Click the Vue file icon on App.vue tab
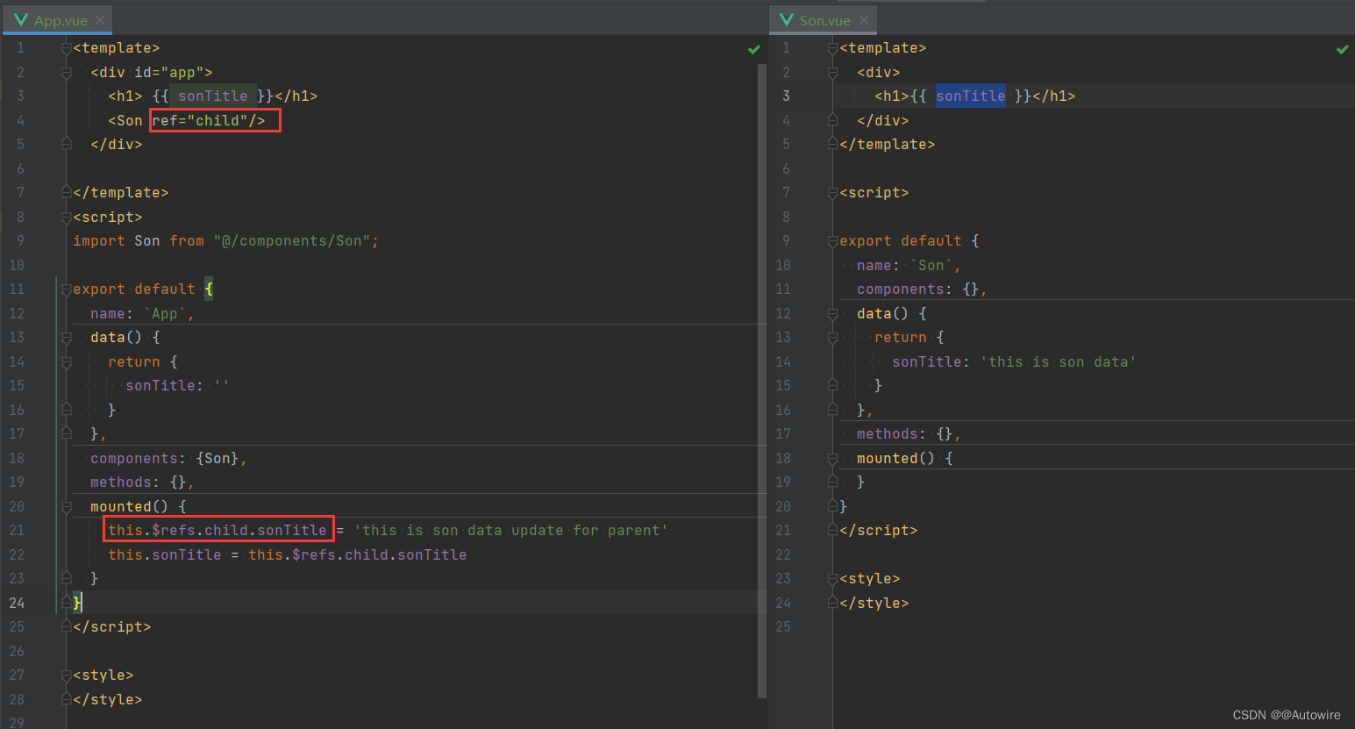This screenshot has width=1355, height=729. point(21,19)
